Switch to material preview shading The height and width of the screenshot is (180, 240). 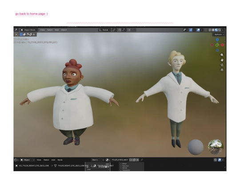click(216, 30)
